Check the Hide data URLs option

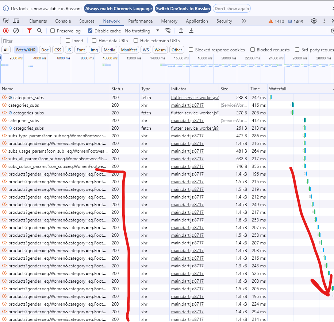coord(94,41)
